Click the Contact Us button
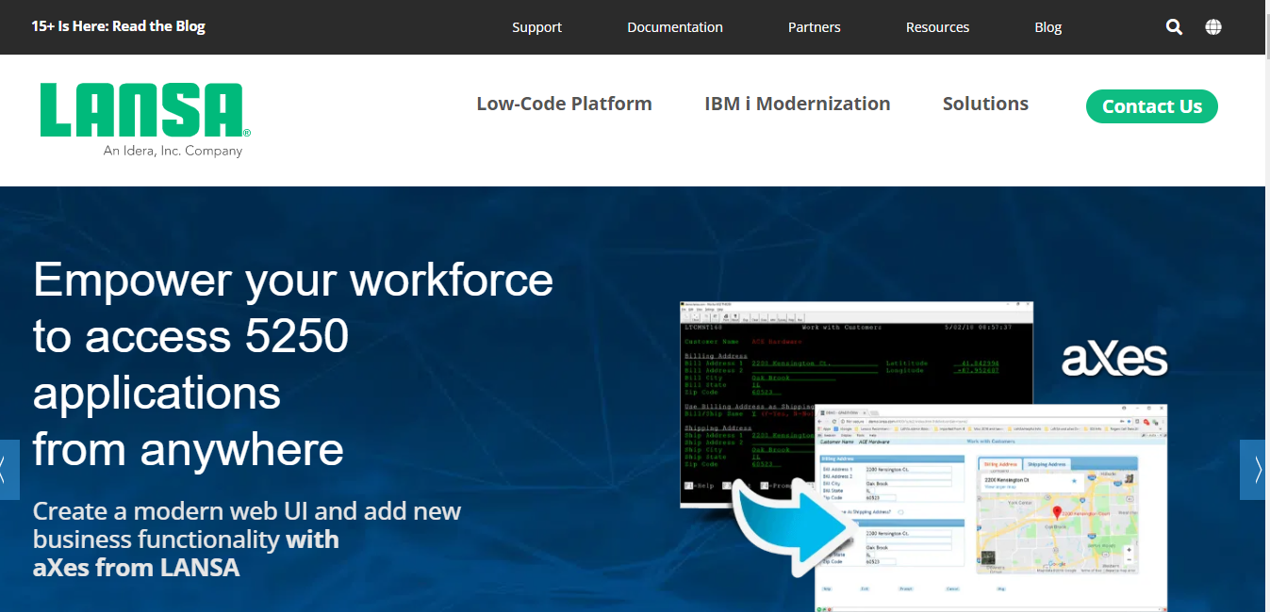The height and width of the screenshot is (612, 1270). (1152, 106)
